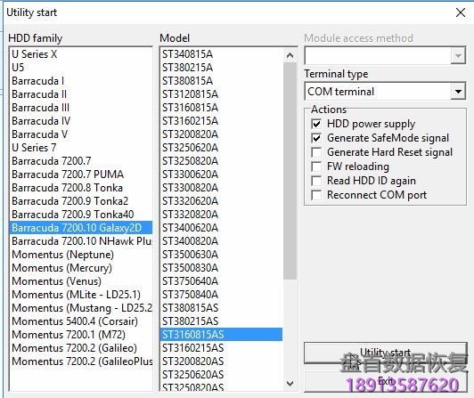This screenshot has height=398, width=474.
Task: Select Barracuda 7200.9 Tonka40 family
Action: tap(81, 215)
